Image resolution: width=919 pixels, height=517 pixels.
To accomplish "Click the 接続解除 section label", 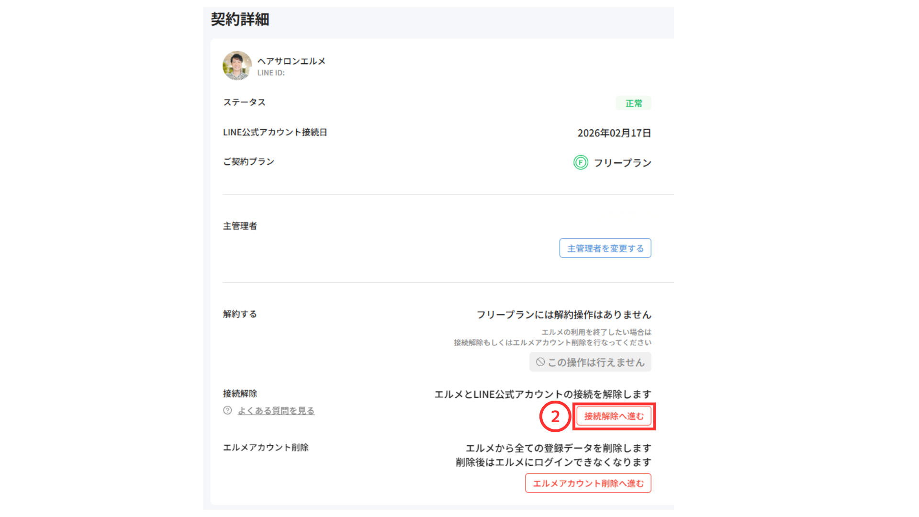I will coord(240,393).
